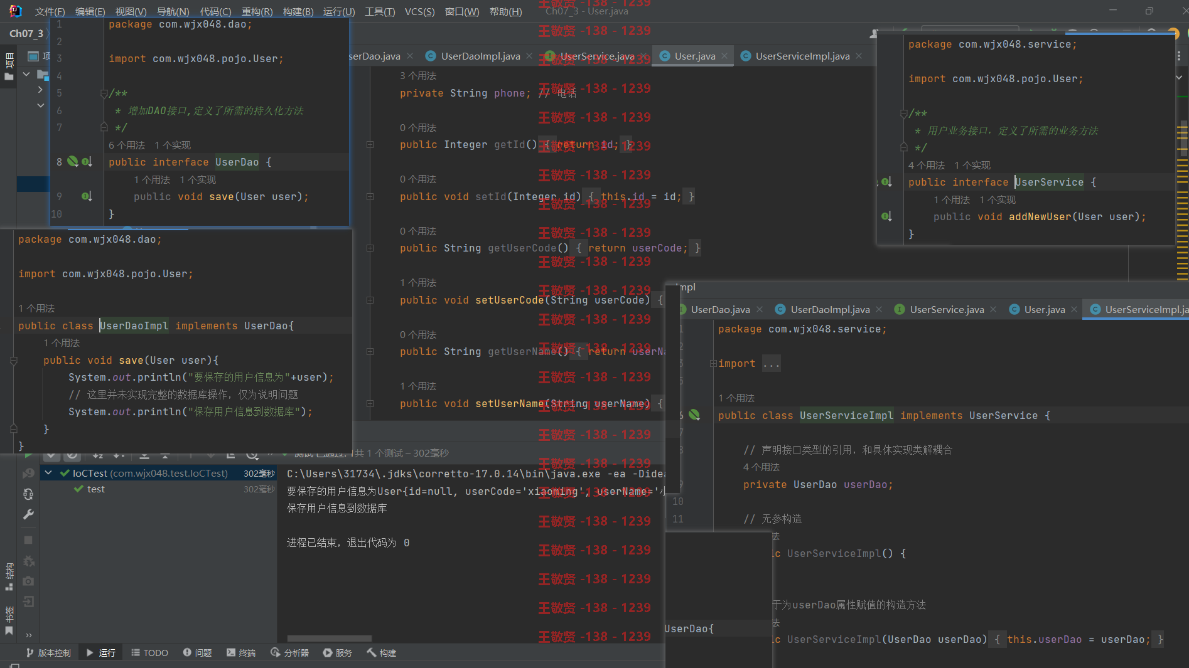Show more run panel actions via double chevron
Viewport: 1189px width, 668px height.
point(28,635)
